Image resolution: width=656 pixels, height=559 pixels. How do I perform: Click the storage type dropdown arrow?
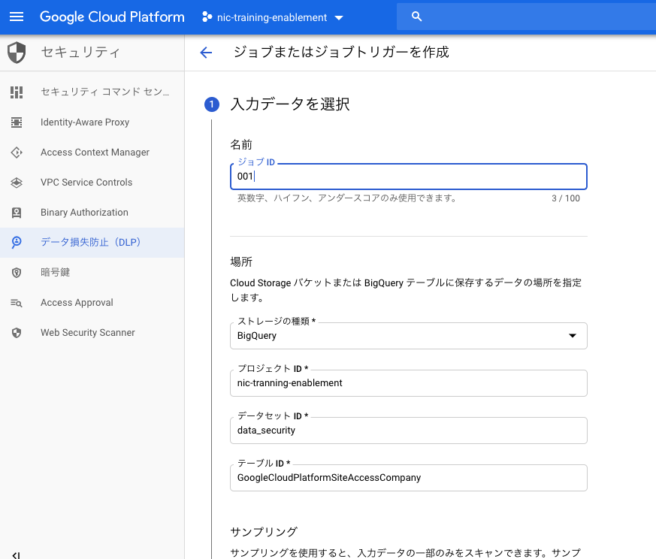point(573,336)
